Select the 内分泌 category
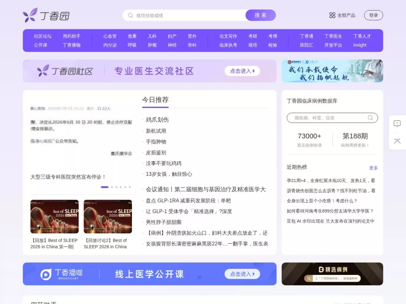The image size is (406, 304). tap(110, 45)
